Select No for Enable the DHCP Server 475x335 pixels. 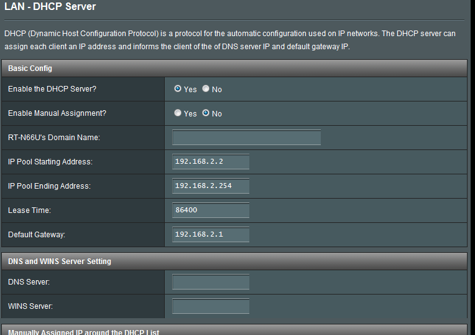(x=206, y=89)
